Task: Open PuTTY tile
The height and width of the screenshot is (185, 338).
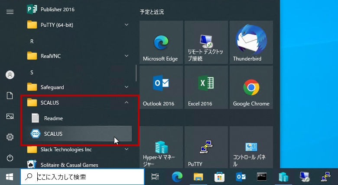Action: click(206, 147)
